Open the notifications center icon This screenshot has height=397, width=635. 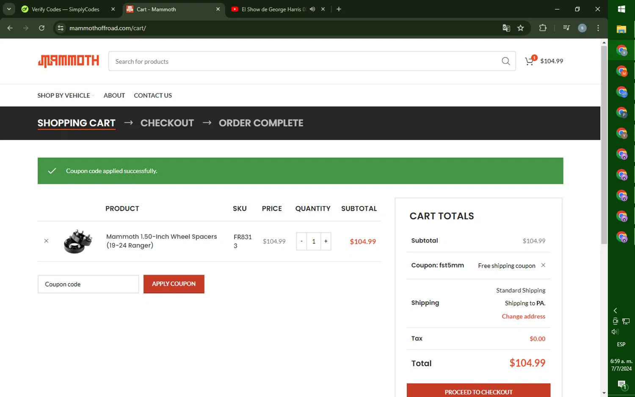pyautogui.click(x=621, y=385)
